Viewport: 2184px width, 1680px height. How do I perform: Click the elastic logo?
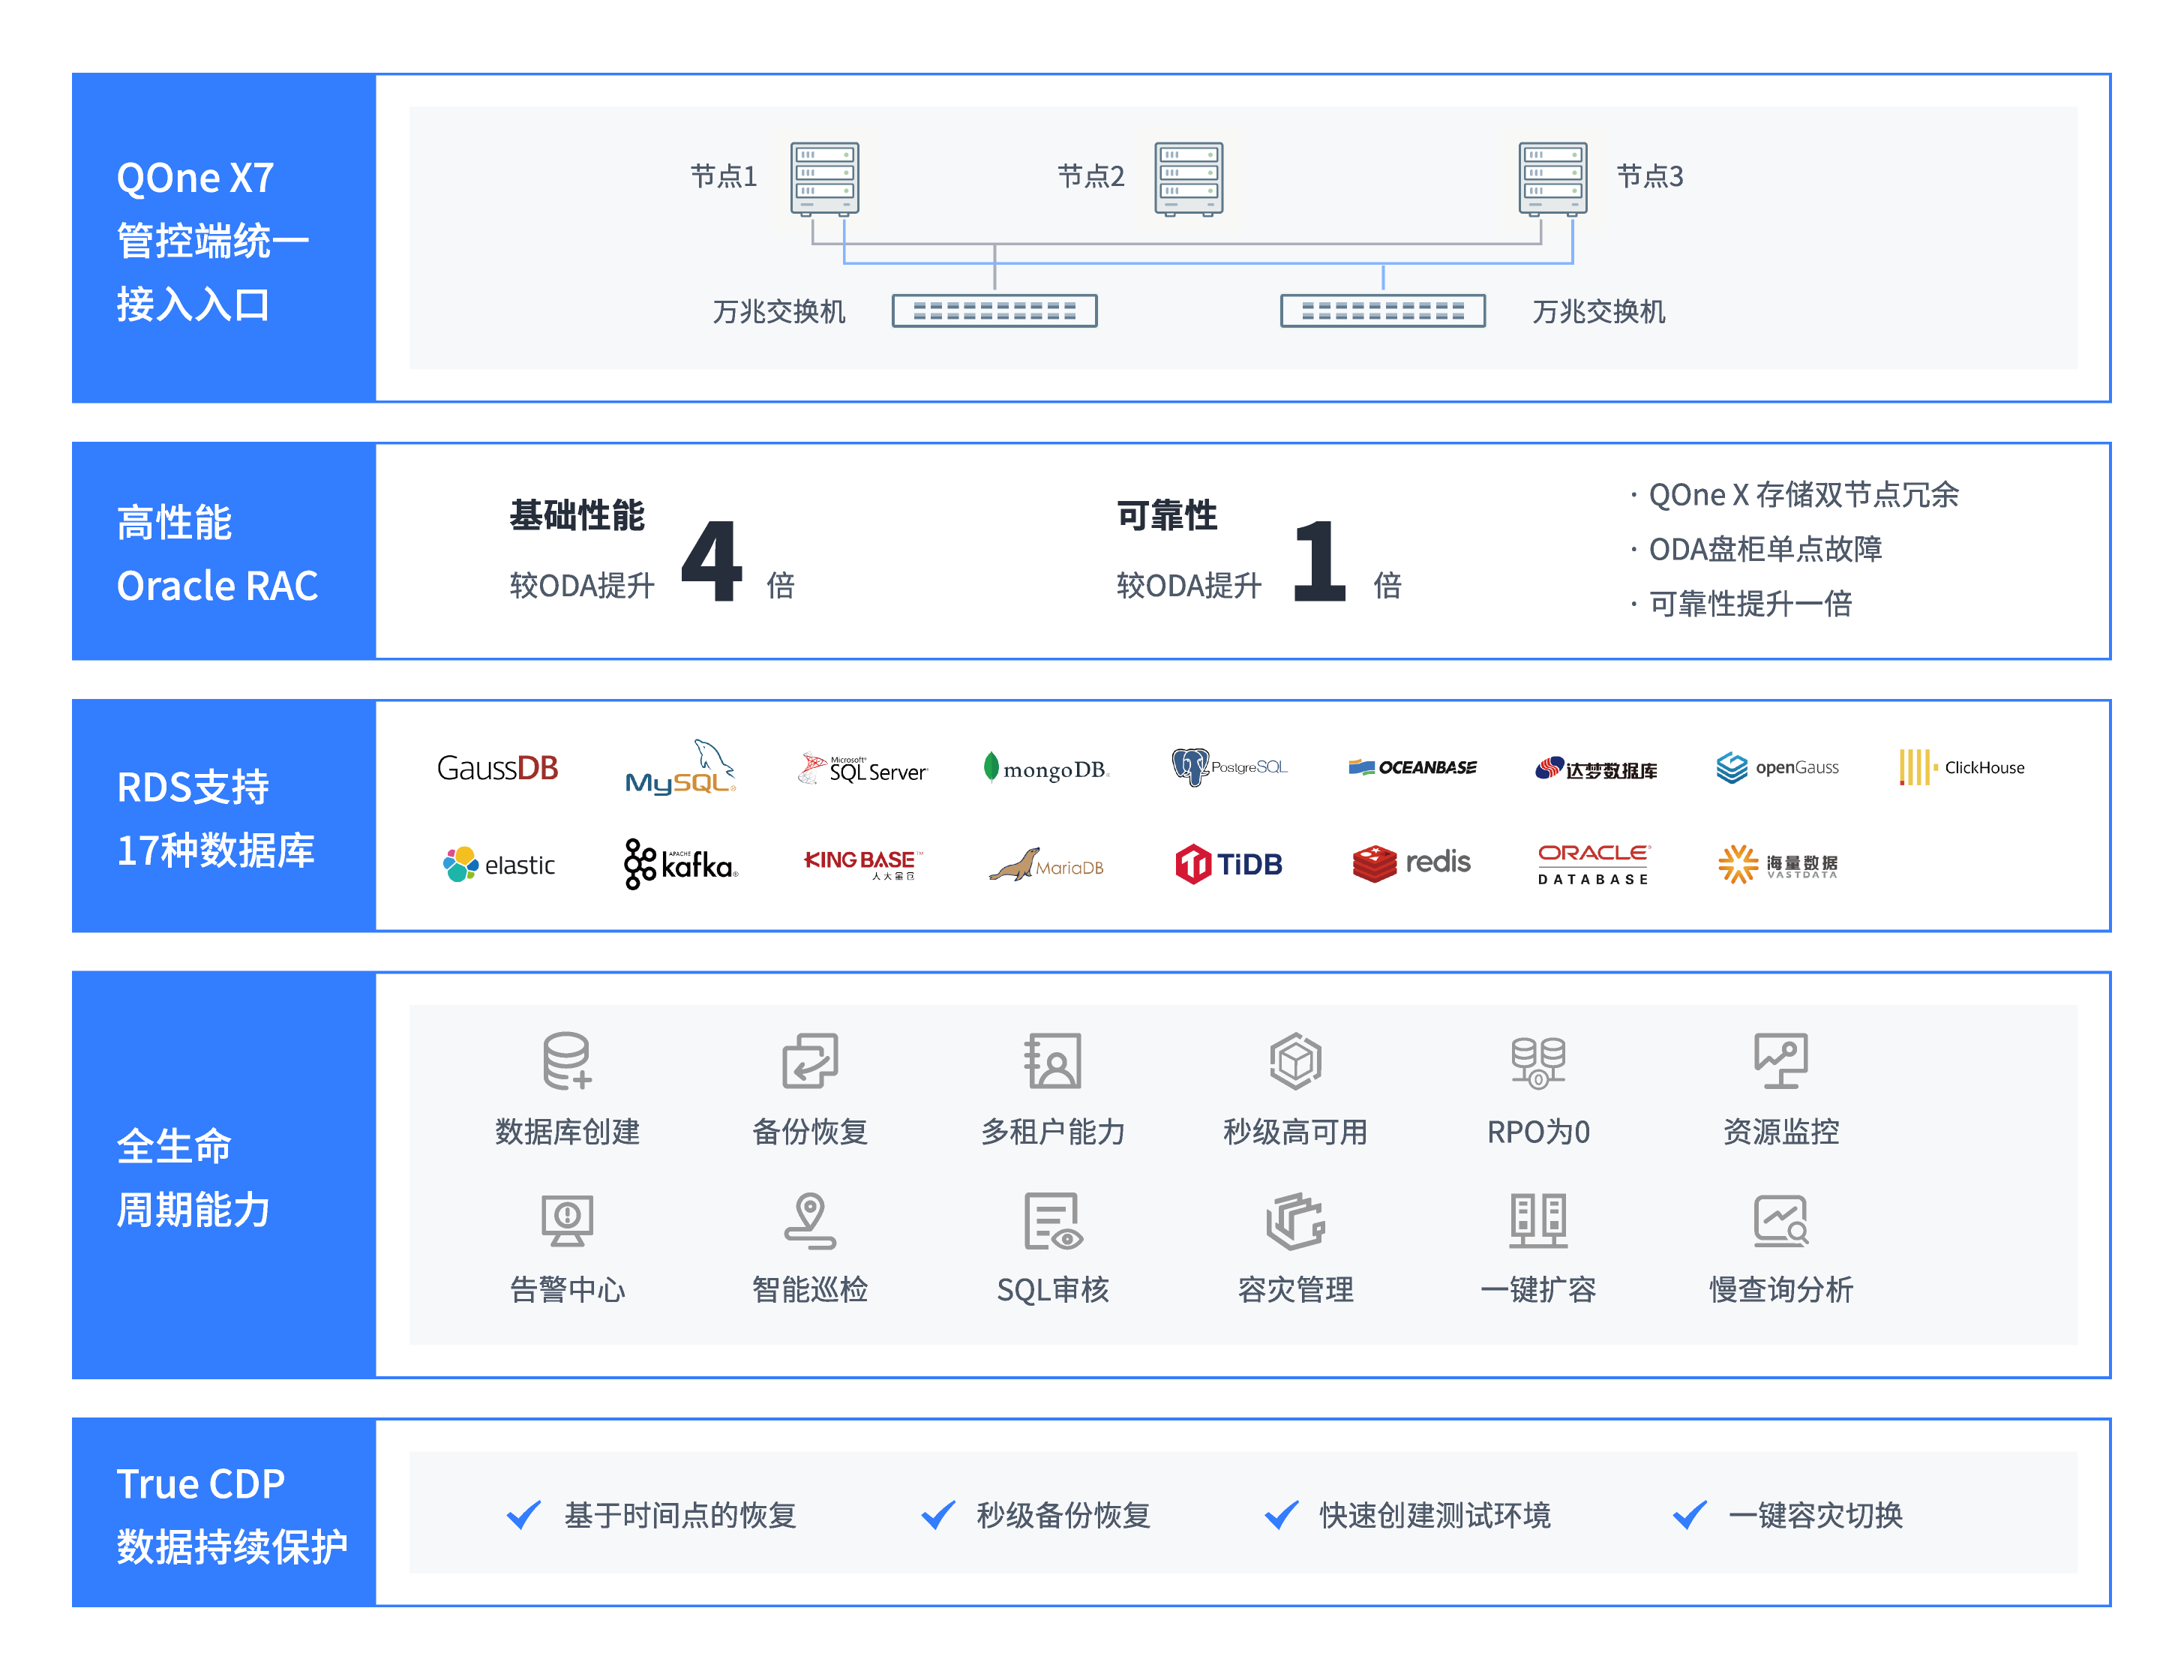[x=498, y=864]
